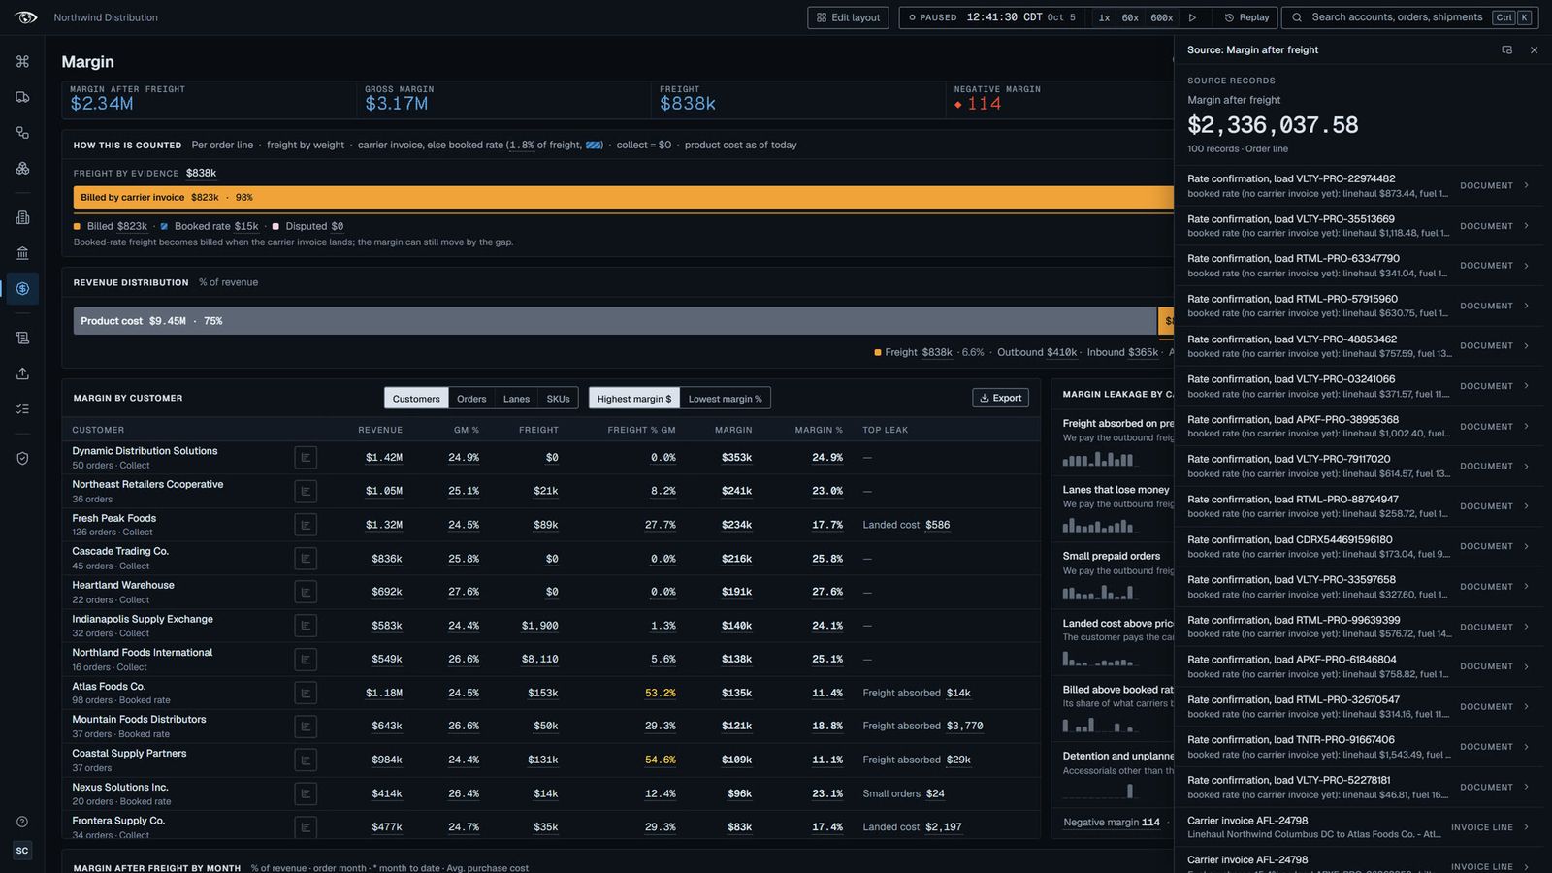Click the orange Billed by carrier invoice bar

624,197
